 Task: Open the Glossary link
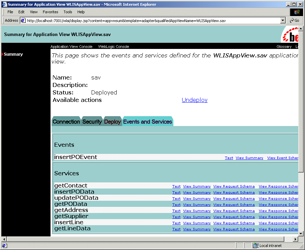click(x=284, y=47)
